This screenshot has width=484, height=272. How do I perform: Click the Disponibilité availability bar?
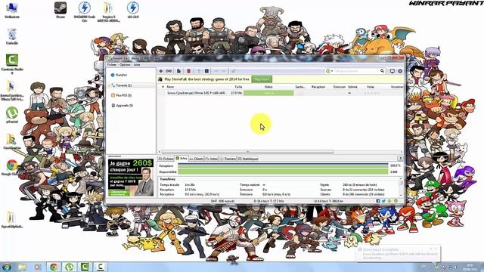click(283, 172)
